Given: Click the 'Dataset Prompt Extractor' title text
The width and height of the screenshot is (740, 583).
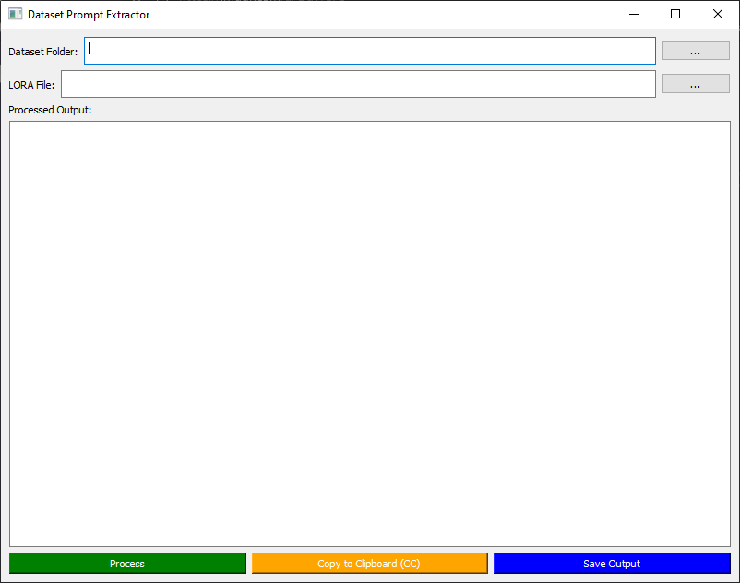Looking at the screenshot, I should click(89, 15).
